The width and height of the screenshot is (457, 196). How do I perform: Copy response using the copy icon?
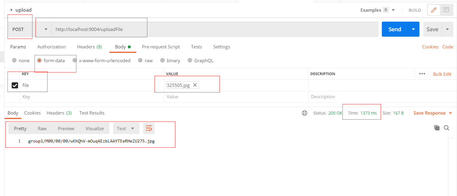coord(437,128)
